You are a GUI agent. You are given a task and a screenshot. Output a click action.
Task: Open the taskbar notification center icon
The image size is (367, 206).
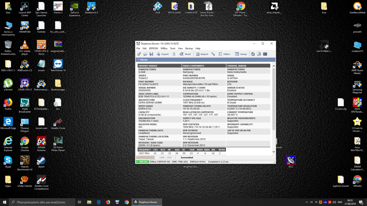pyautogui.click(x=361, y=202)
